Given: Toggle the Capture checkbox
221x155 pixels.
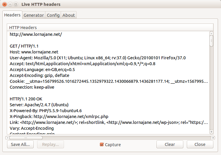Looking at the screenshot, I should click(102, 144).
